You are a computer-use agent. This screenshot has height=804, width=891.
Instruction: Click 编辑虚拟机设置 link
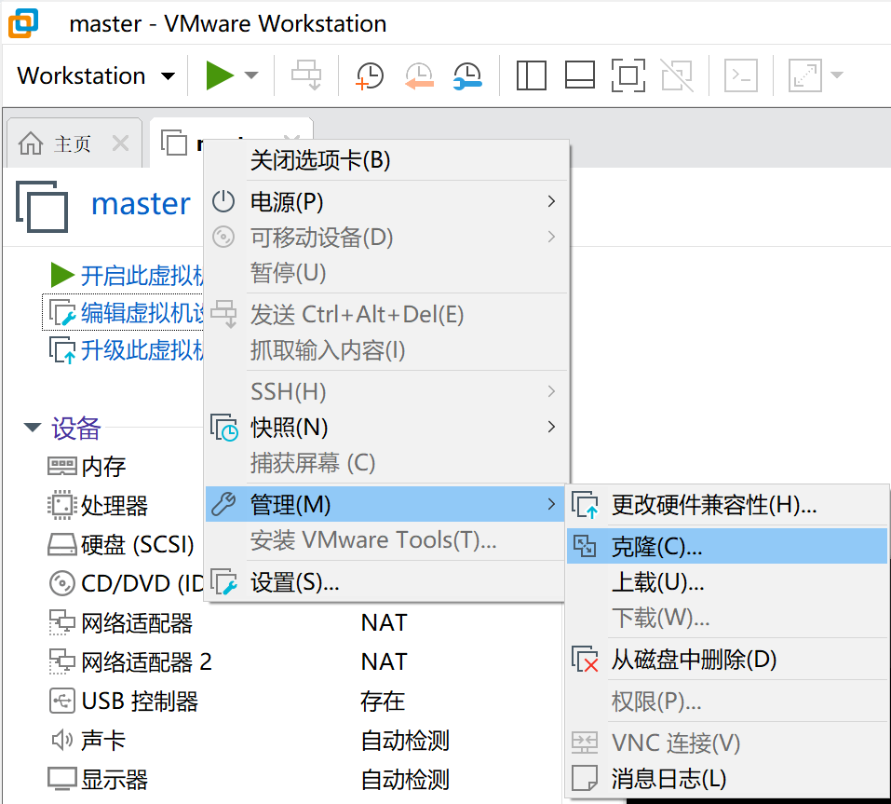coord(142,313)
